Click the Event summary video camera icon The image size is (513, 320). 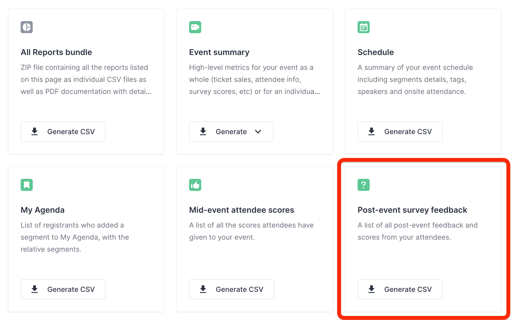(x=195, y=27)
